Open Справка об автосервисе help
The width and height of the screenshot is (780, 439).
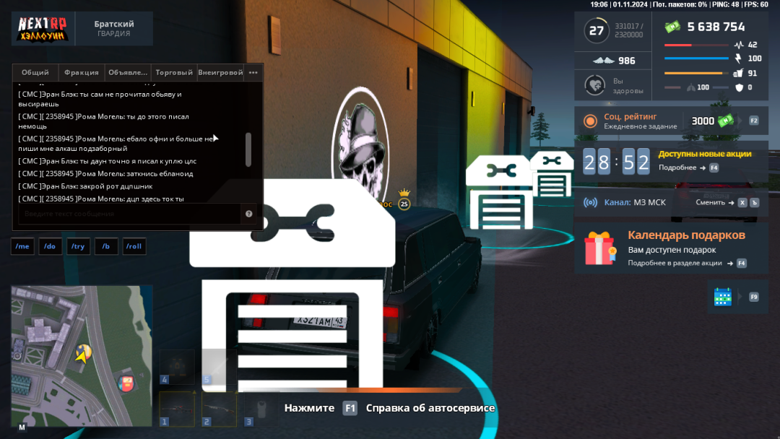point(430,408)
